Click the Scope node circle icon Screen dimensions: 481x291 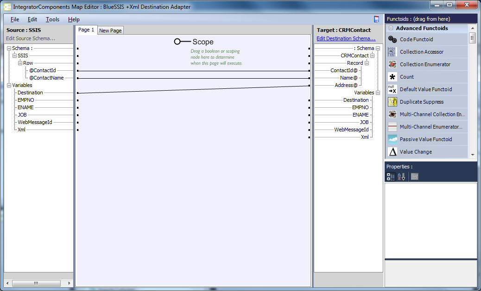177,42
